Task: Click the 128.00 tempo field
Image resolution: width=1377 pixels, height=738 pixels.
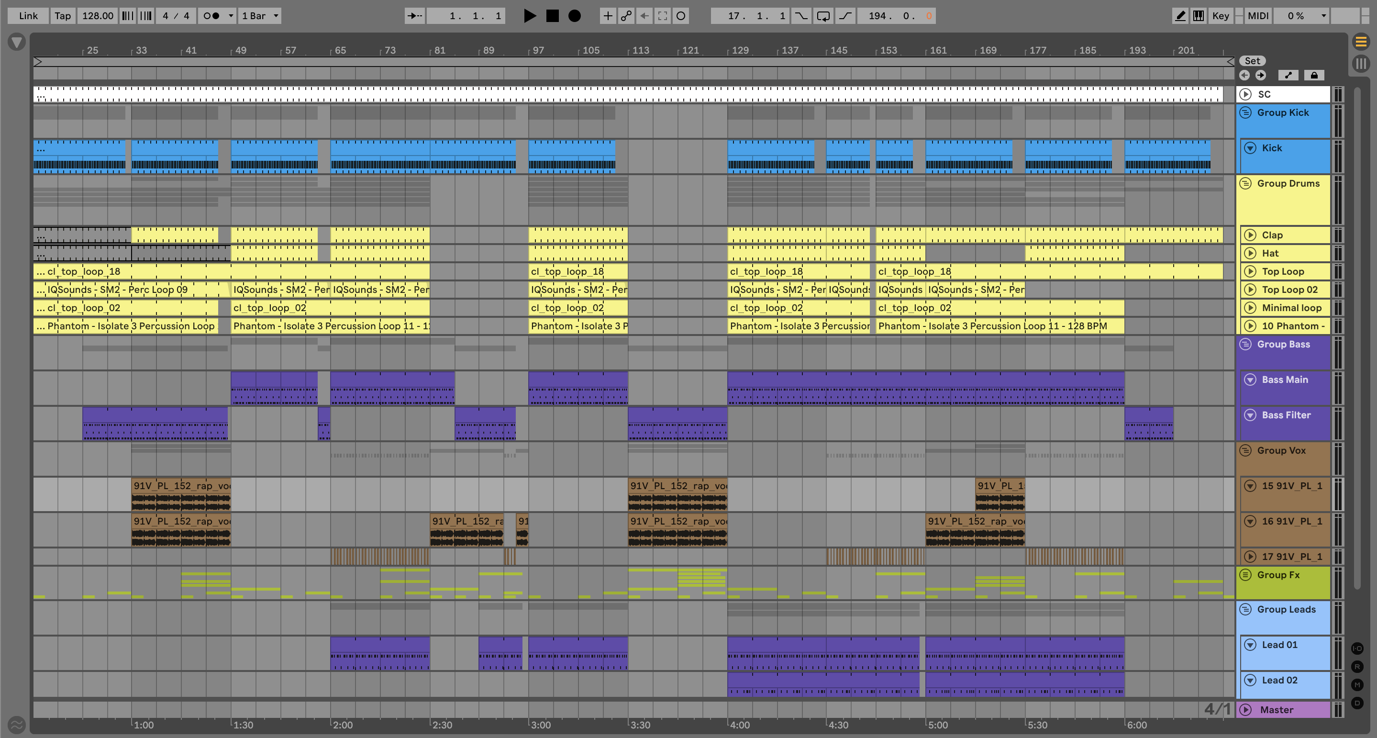Action: point(97,15)
